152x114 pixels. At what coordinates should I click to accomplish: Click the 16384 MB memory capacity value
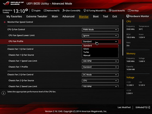[x=130, y=69]
